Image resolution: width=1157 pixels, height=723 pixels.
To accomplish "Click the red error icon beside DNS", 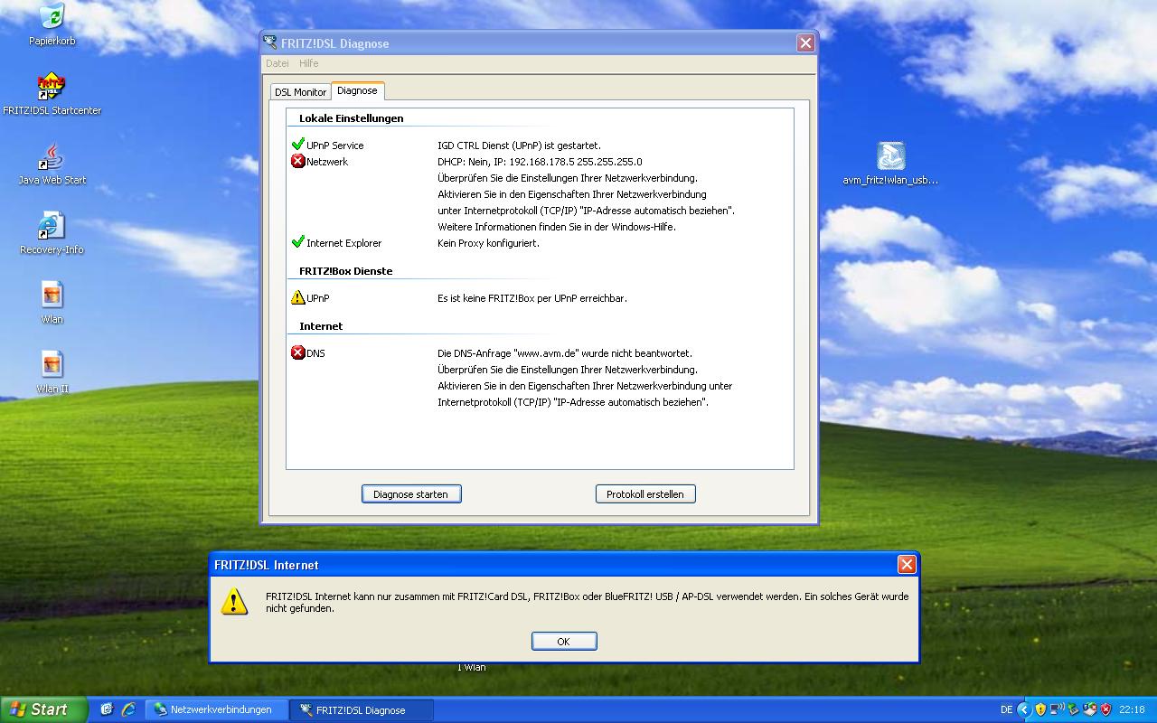I will click(298, 352).
